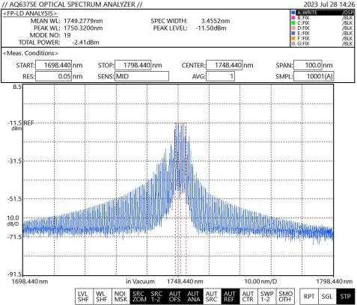Select the AUT CTR auto center key

click(248, 296)
